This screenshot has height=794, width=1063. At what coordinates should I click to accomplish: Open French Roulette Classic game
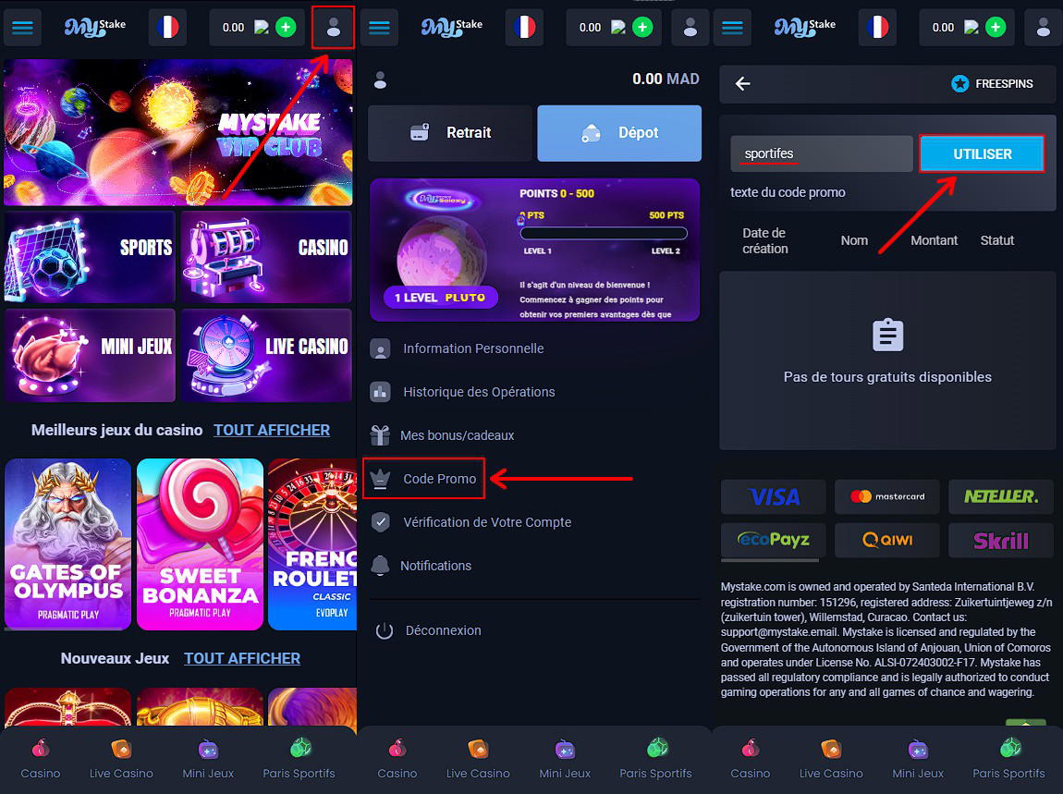[x=312, y=544]
